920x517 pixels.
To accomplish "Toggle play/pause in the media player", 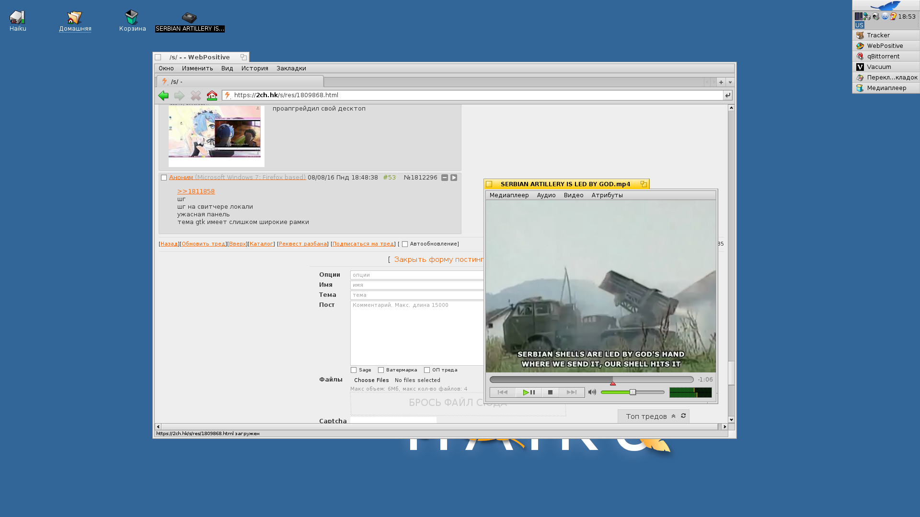I will tap(529, 393).
